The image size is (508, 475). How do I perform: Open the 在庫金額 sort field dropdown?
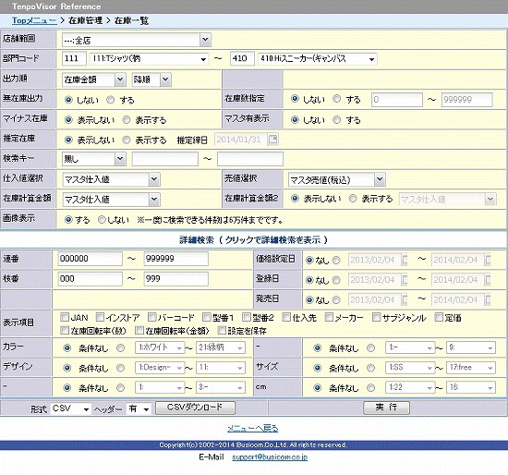click(x=93, y=79)
